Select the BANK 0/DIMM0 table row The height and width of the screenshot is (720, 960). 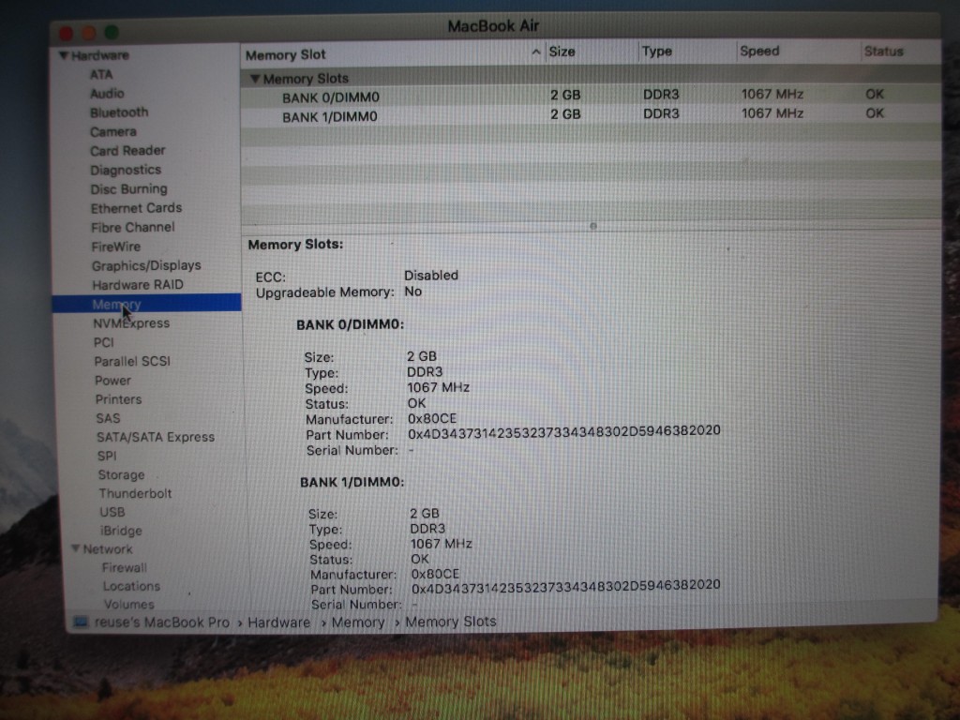point(591,96)
